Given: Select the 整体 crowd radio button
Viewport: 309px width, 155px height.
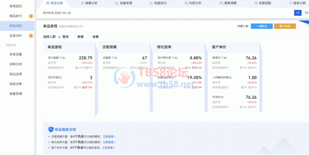Looking at the screenshot, I should pyautogui.click(x=59, y=37).
